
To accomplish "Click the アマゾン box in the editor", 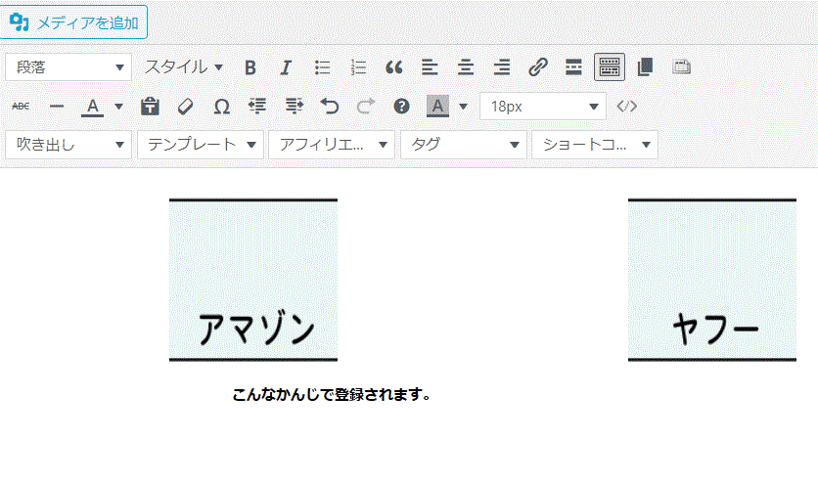I will [253, 280].
